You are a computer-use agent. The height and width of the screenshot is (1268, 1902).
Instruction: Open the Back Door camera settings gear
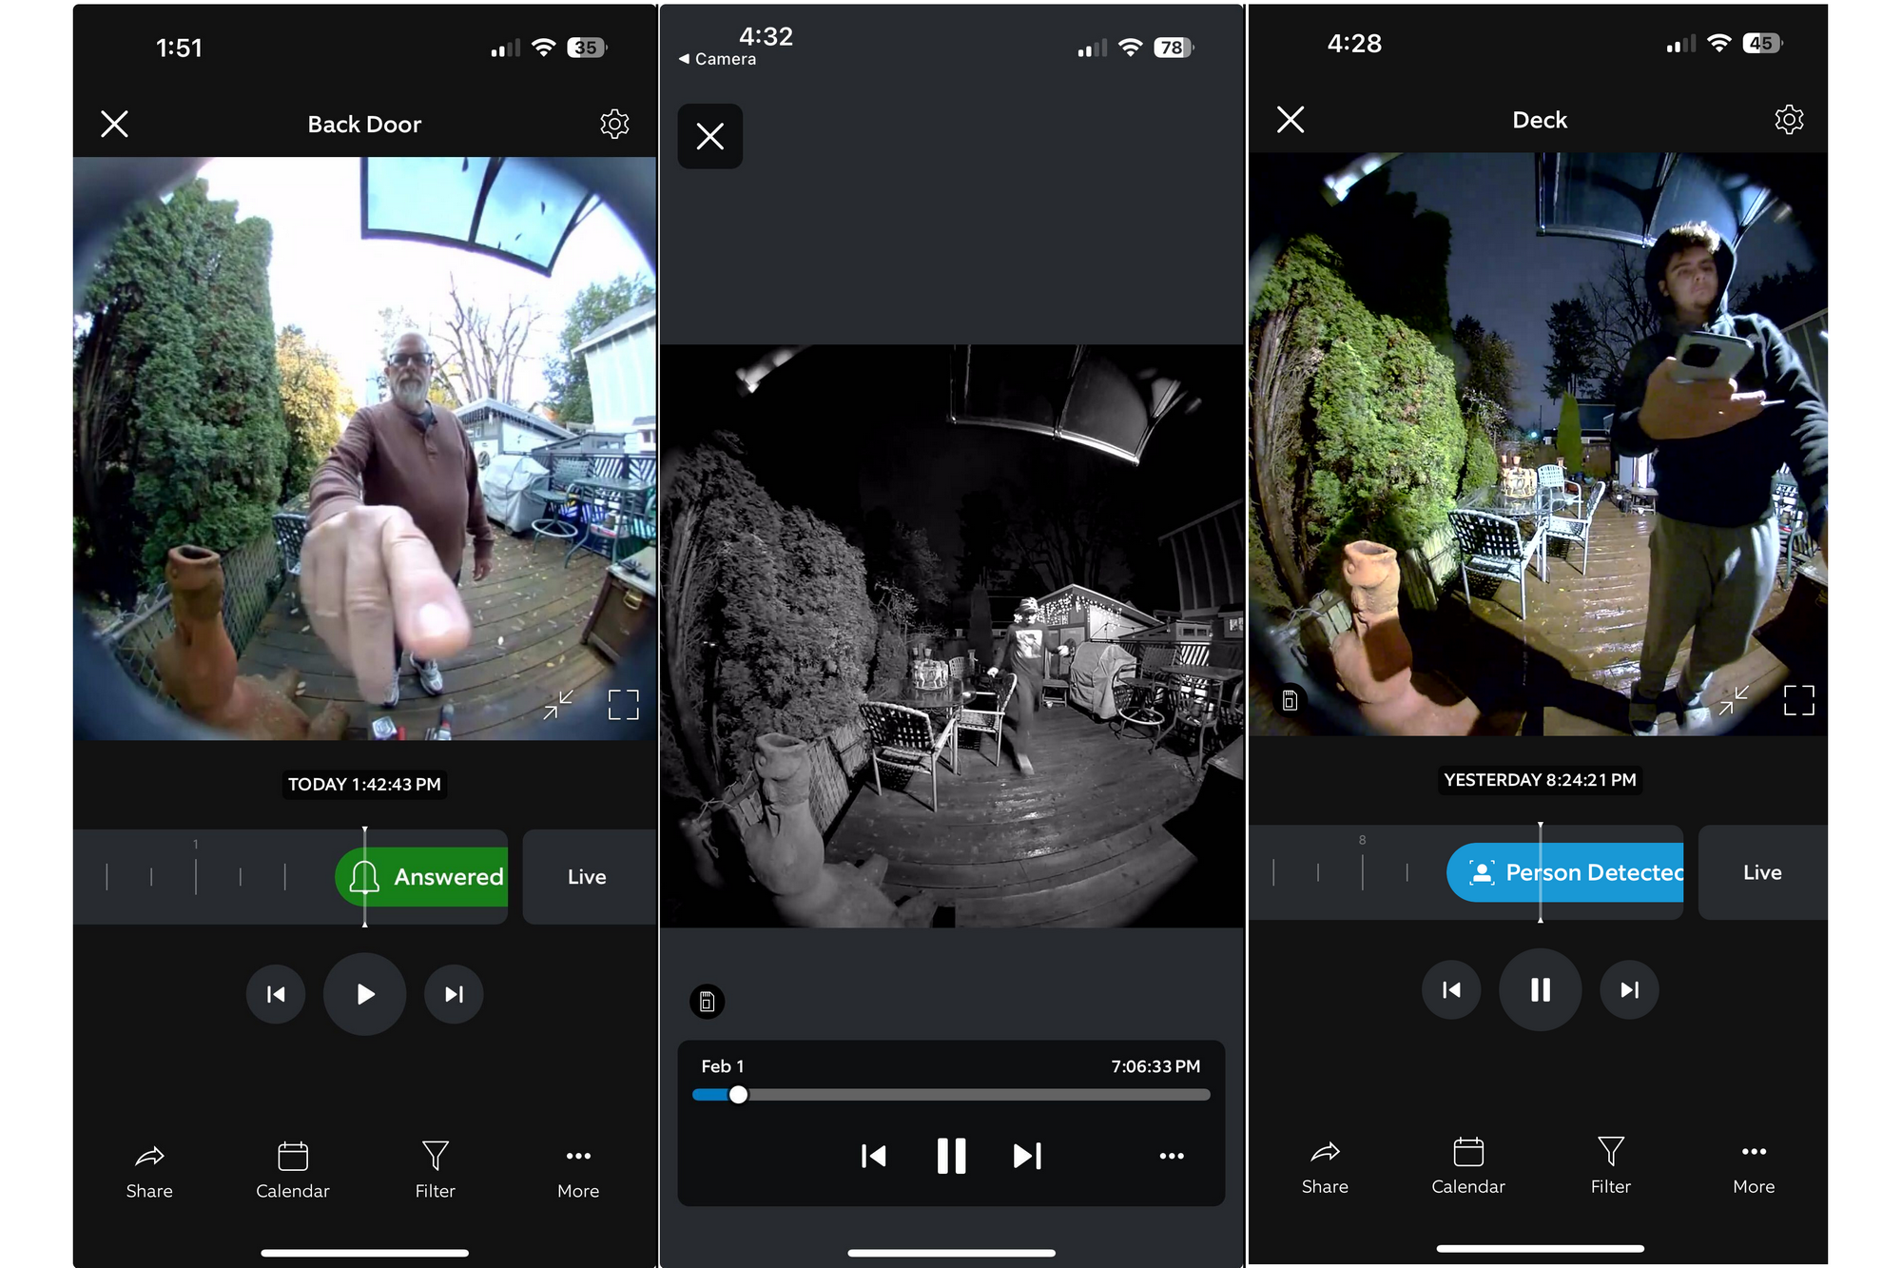[x=614, y=124]
